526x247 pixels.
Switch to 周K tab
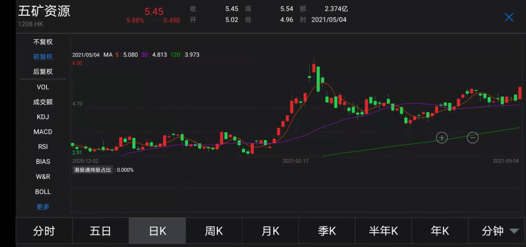click(x=214, y=230)
